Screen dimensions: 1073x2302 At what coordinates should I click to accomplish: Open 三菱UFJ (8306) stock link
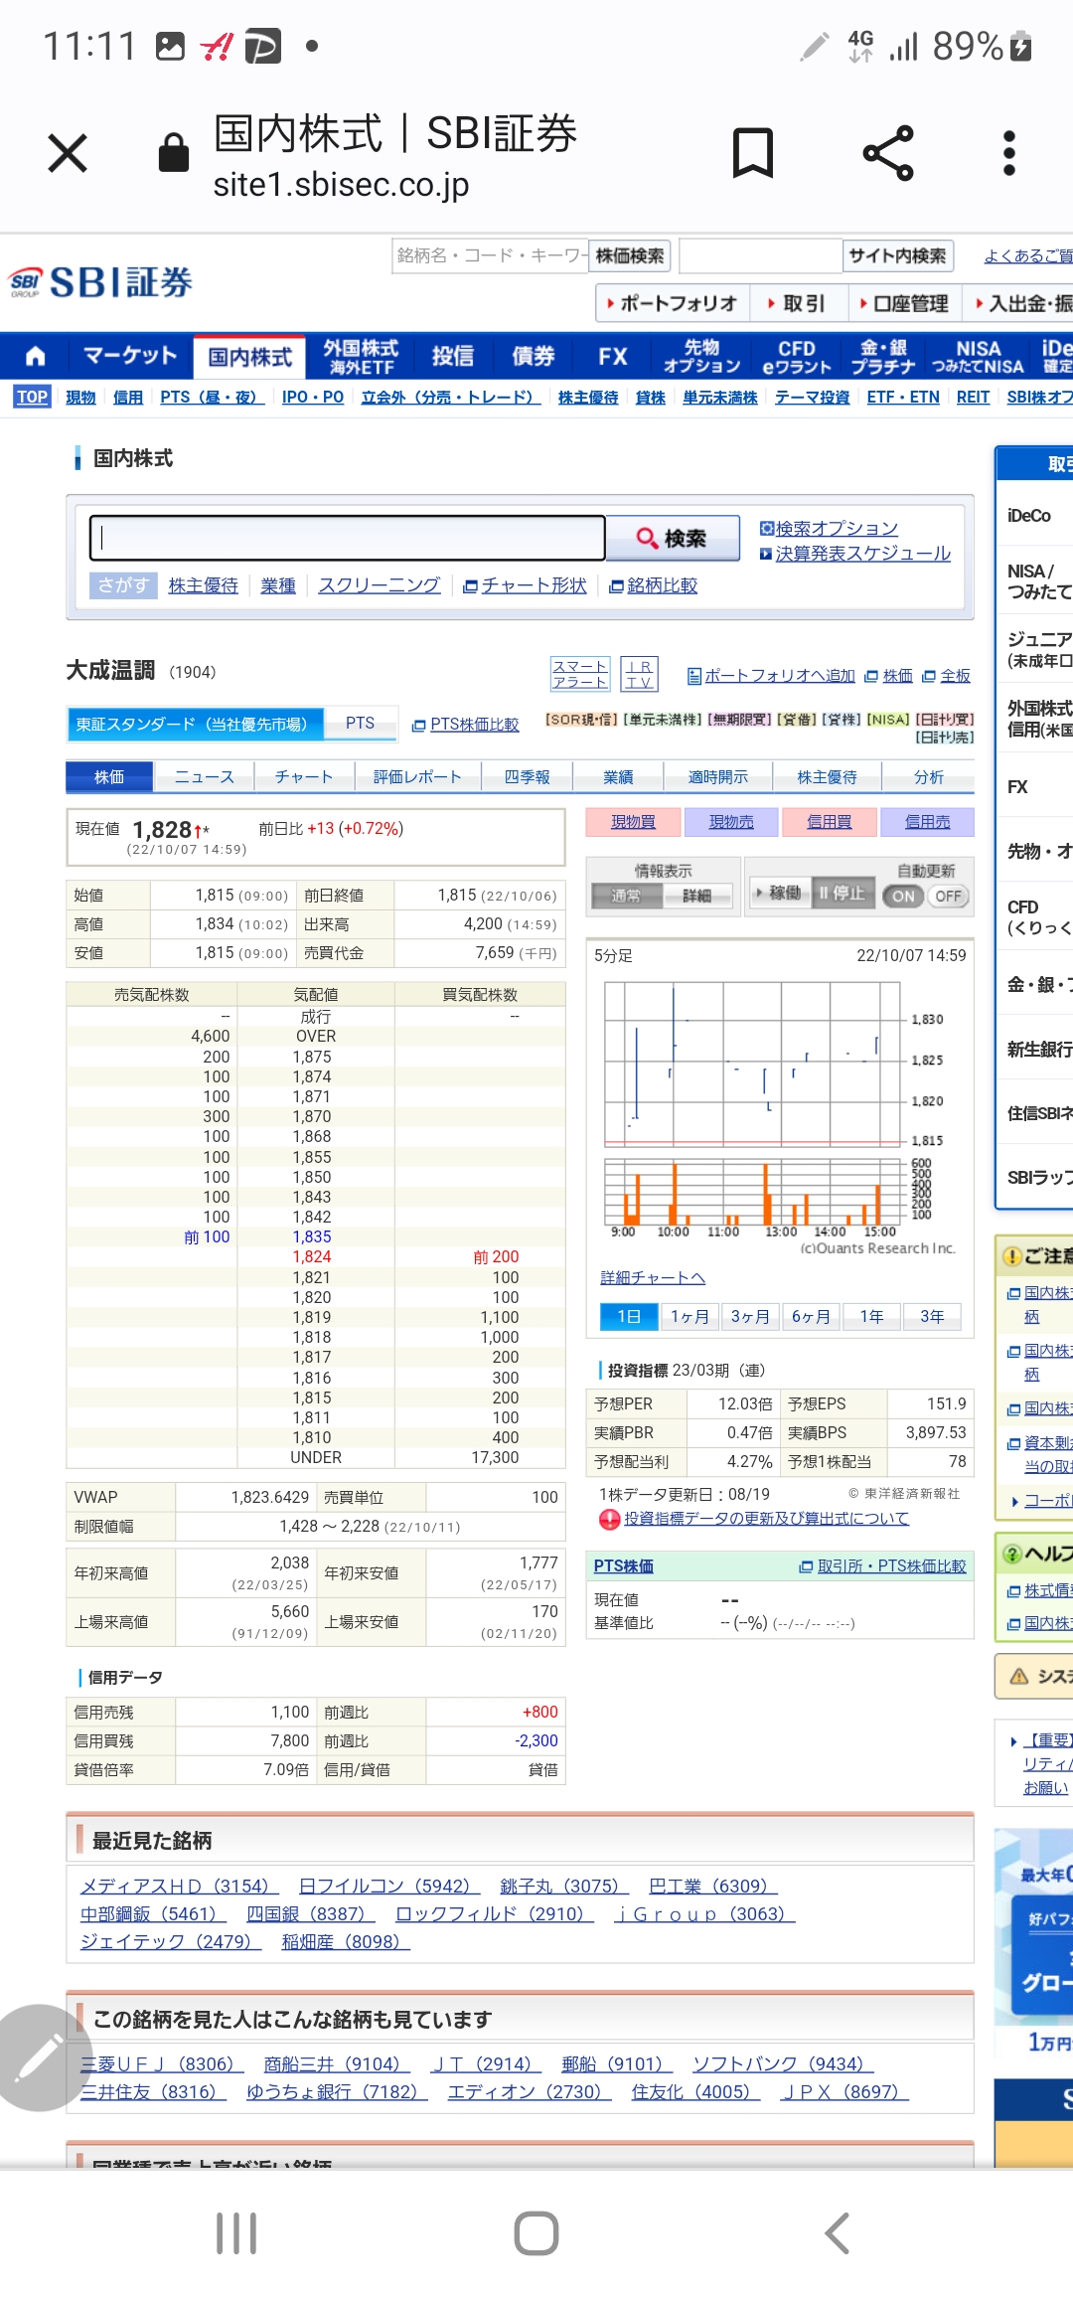tap(162, 2063)
